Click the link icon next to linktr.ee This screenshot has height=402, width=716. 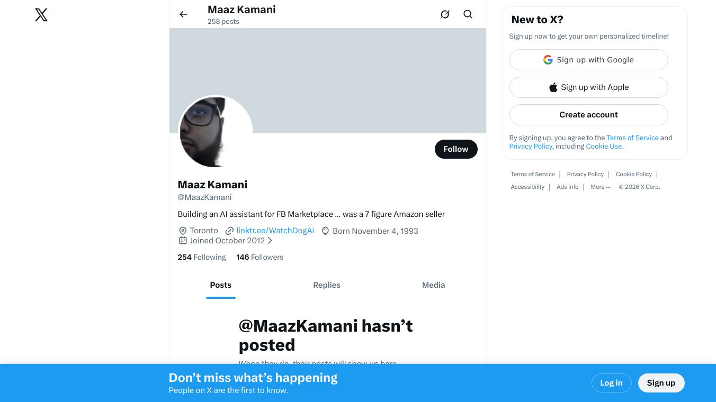point(229,231)
